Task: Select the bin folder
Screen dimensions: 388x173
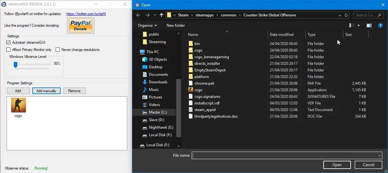Action: click(x=197, y=44)
